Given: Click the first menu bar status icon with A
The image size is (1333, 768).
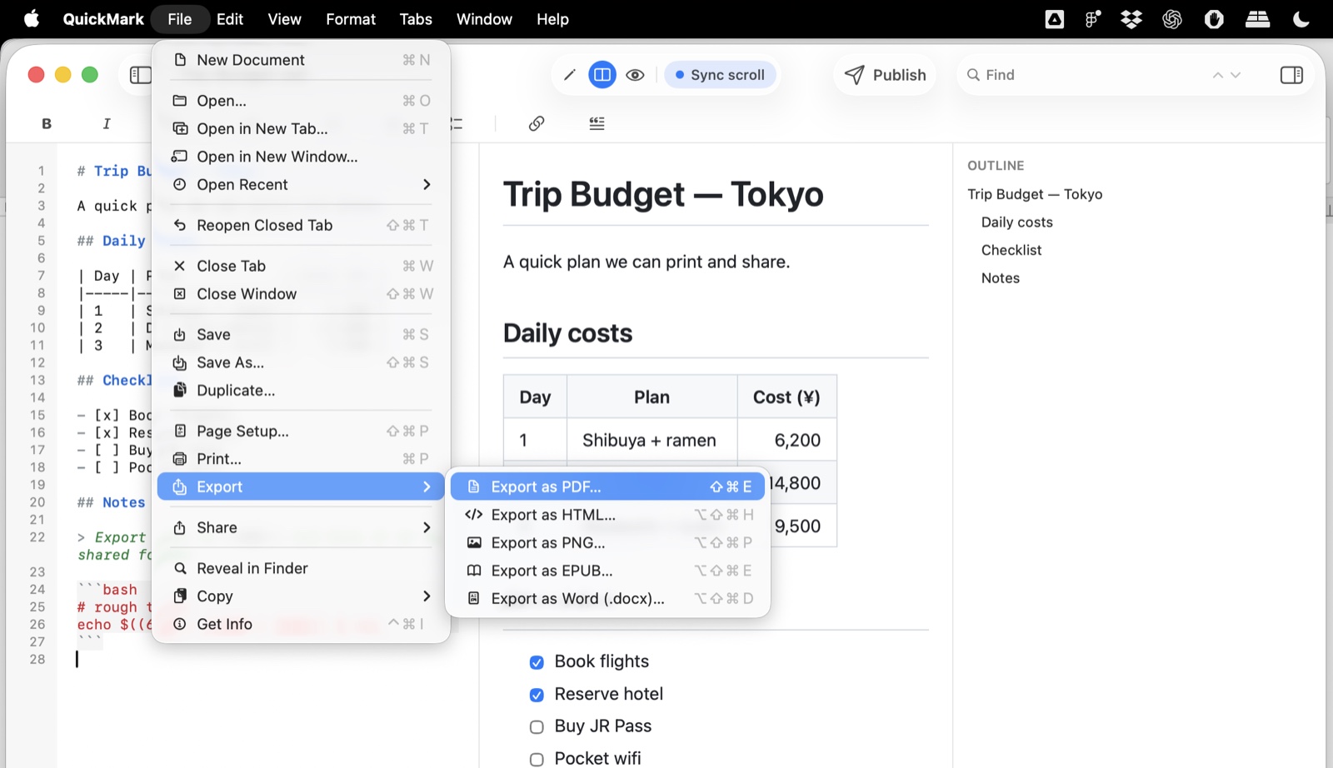Looking at the screenshot, I should coord(1055,19).
